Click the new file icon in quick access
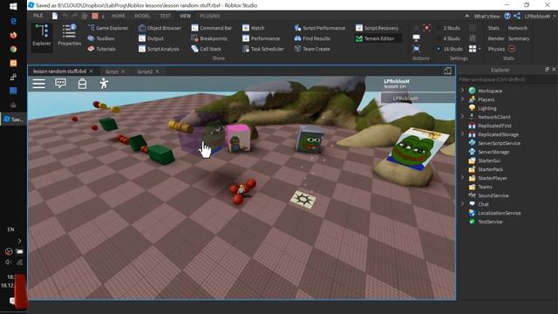558x314 pixels. tap(55, 16)
